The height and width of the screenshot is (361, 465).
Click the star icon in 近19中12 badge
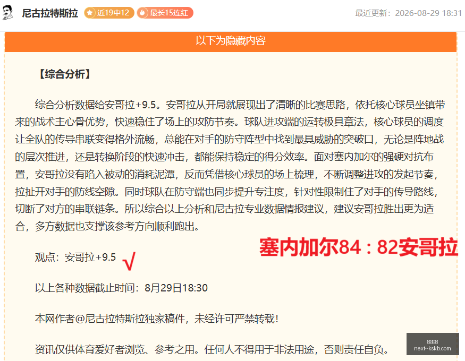(x=90, y=13)
